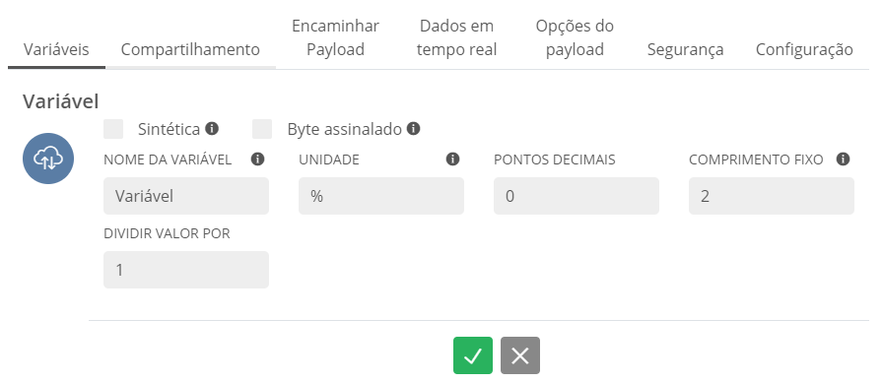Click the blue cloud upload-download icon
The image size is (883, 383).
pyautogui.click(x=48, y=159)
